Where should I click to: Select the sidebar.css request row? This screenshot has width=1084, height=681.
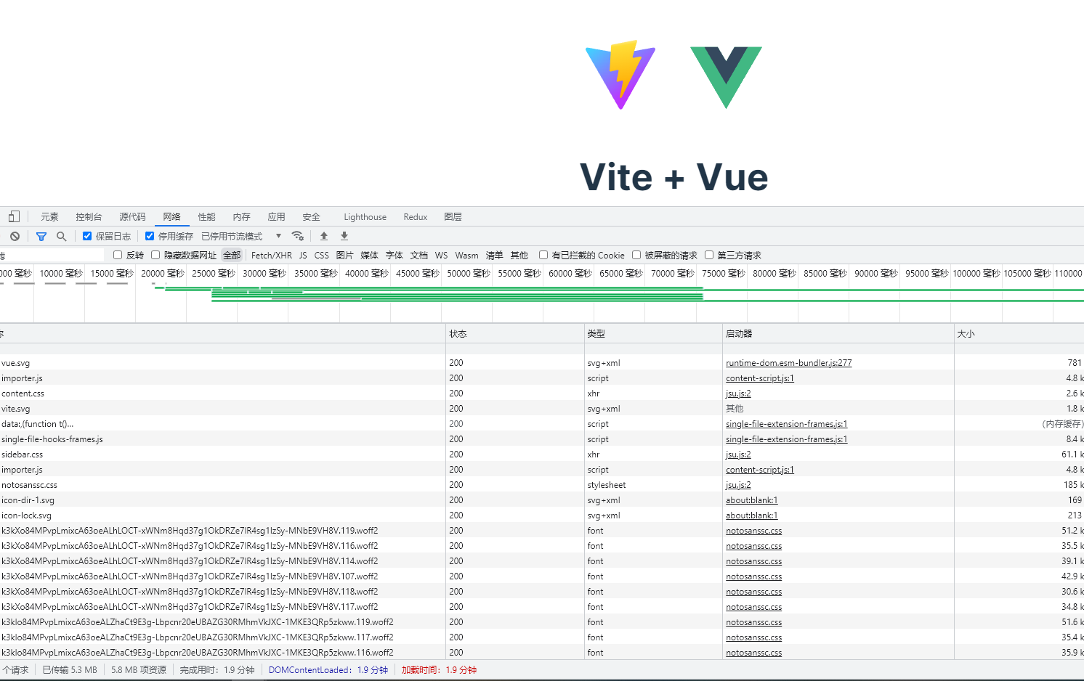pyautogui.click(x=542, y=454)
